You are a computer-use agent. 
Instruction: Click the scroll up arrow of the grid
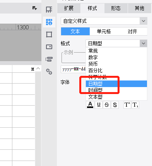click(x=38, y=68)
